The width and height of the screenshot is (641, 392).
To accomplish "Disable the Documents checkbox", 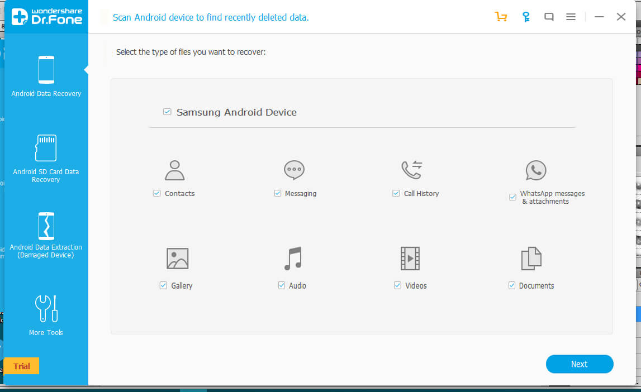I will (512, 285).
